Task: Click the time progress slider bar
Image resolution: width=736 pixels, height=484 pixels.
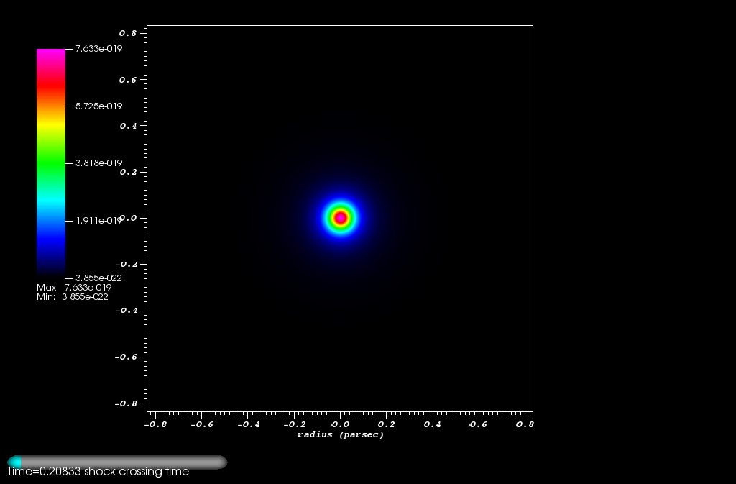Action: click(117, 462)
